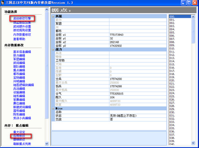Click the 交战 value 否
This screenshot has width=199, height=148.
point(111,119)
